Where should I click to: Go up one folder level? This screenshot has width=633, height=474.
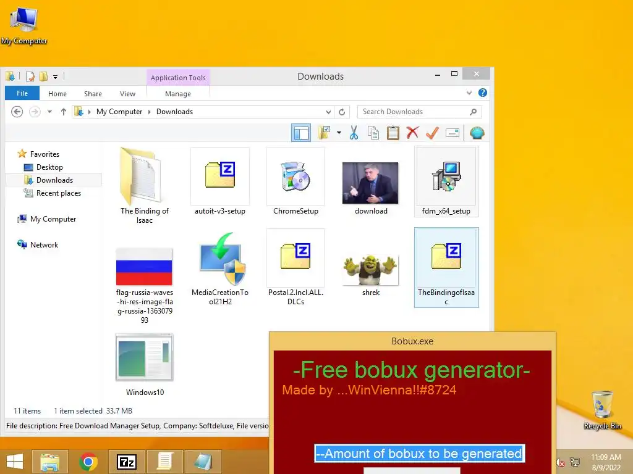64,112
